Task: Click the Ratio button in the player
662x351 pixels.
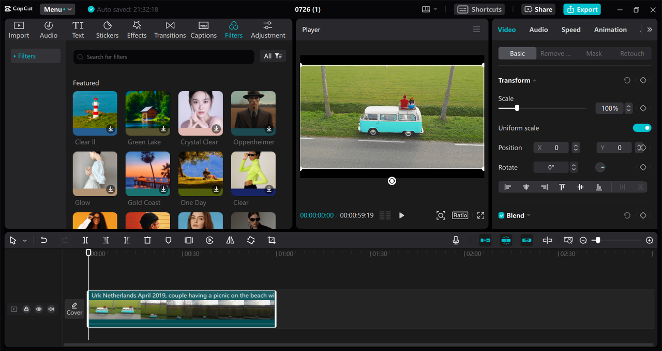Action: coord(460,215)
